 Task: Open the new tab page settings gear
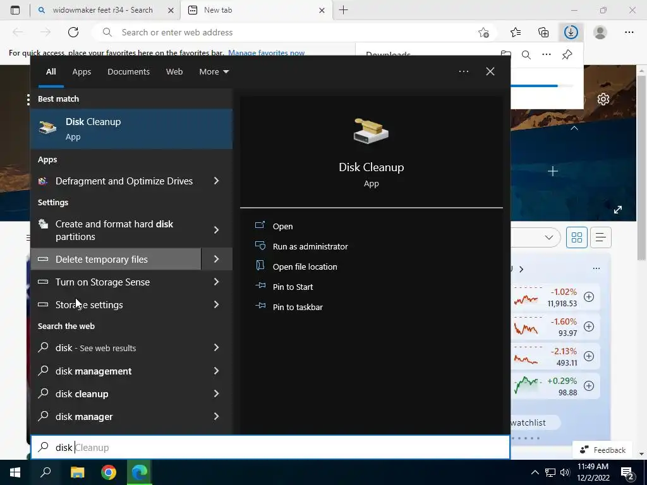click(603, 99)
